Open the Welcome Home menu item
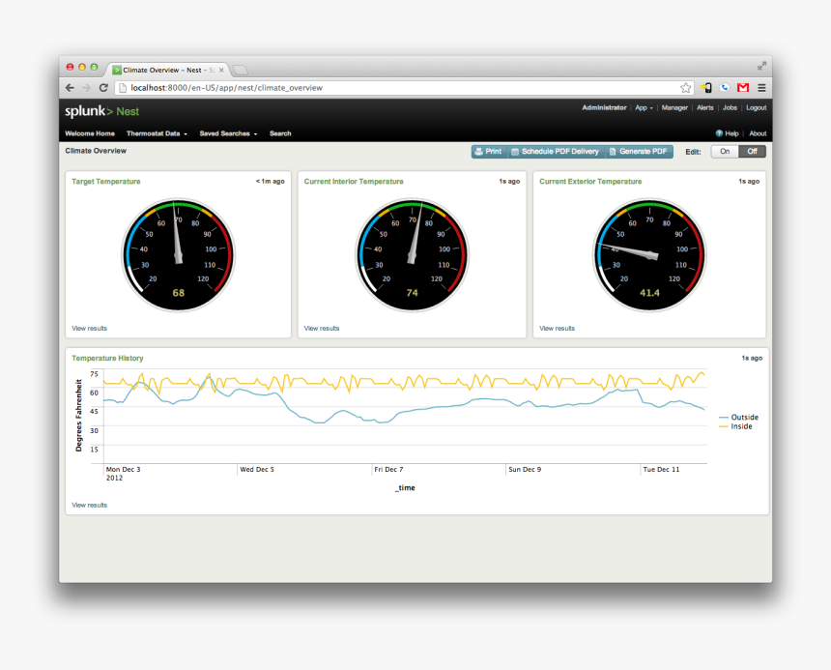 point(90,133)
